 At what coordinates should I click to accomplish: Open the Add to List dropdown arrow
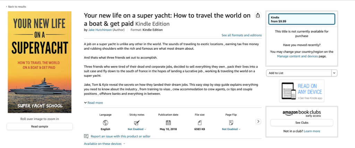coord(334,73)
